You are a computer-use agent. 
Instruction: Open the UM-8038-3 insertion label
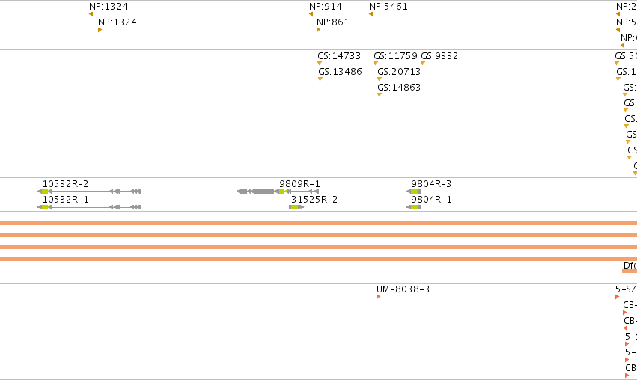pos(403,289)
